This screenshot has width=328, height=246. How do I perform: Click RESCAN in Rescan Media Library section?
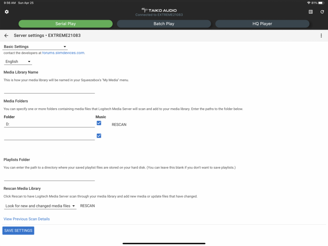pos(87,206)
